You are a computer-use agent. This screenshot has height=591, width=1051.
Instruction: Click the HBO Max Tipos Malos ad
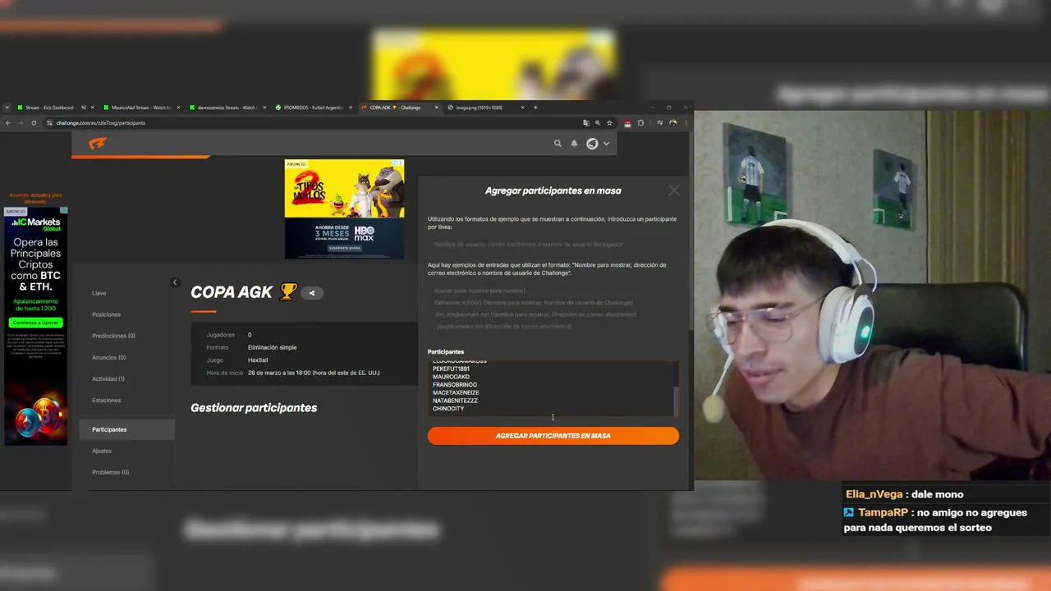point(344,209)
